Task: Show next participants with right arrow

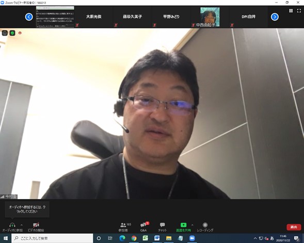Action: pyautogui.click(x=275, y=17)
